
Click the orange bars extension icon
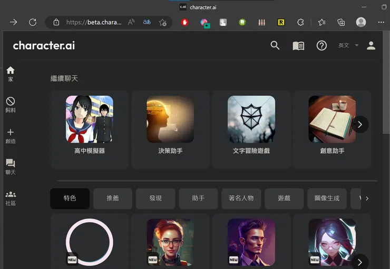coord(261,22)
